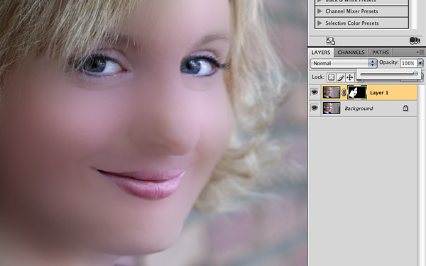The width and height of the screenshot is (426, 266).
Task: Click the Background layer lock icon
Action: click(405, 108)
